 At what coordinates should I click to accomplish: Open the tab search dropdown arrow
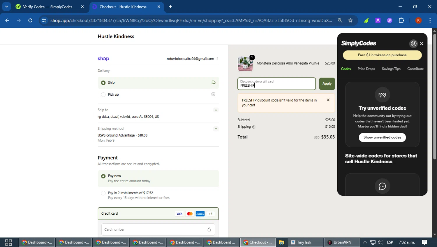coord(6,6)
